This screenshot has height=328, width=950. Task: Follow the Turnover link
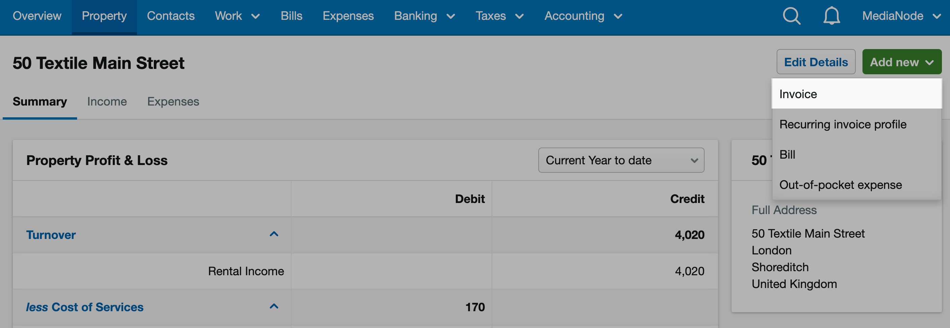click(x=51, y=235)
